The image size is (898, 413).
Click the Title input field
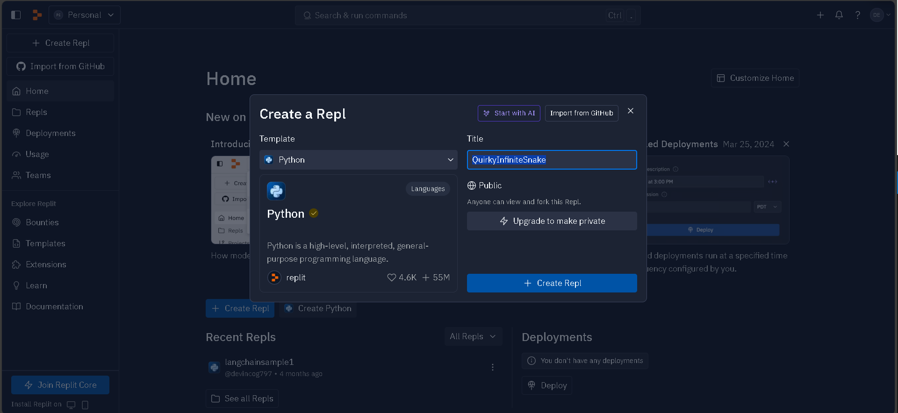[x=552, y=160]
